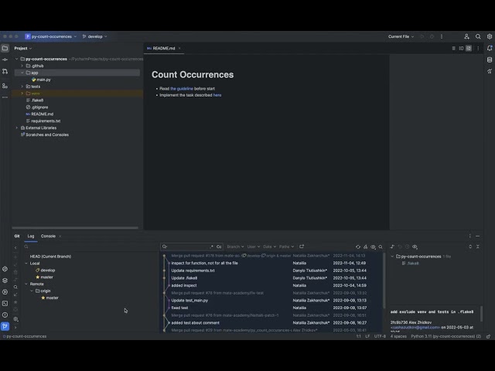The height and width of the screenshot is (371, 495).
Task: Collapse the app folder
Action: 22,73
